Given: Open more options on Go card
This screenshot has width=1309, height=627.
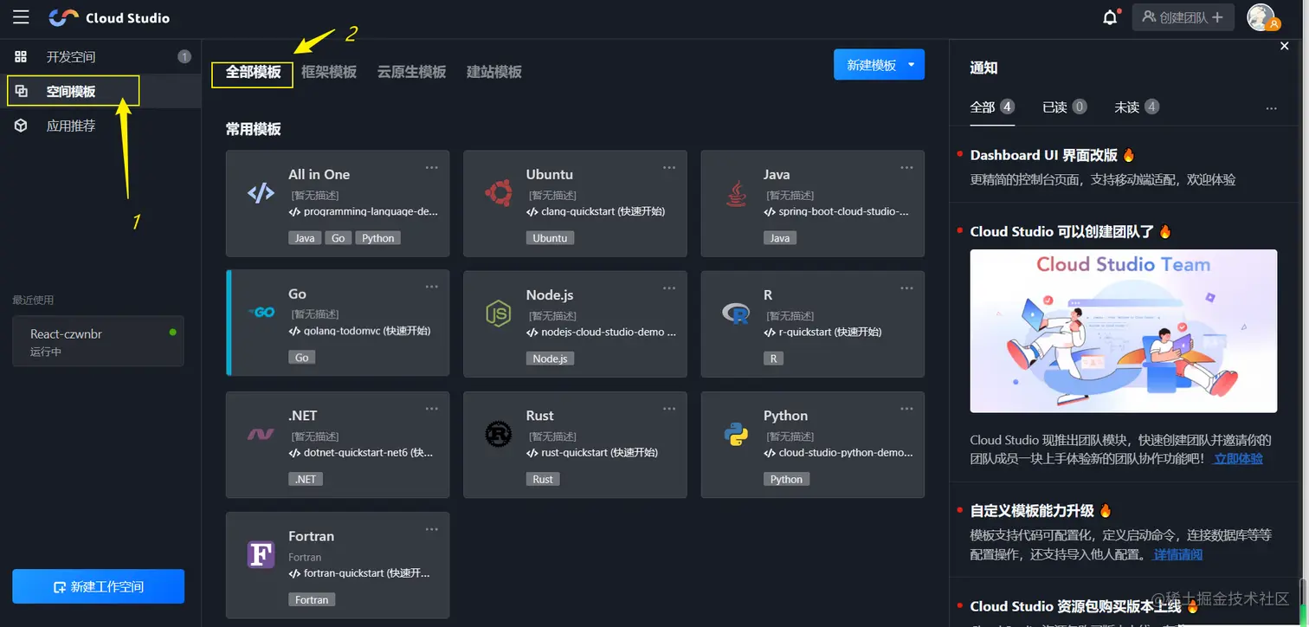Looking at the screenshot, I should (432, 288).
